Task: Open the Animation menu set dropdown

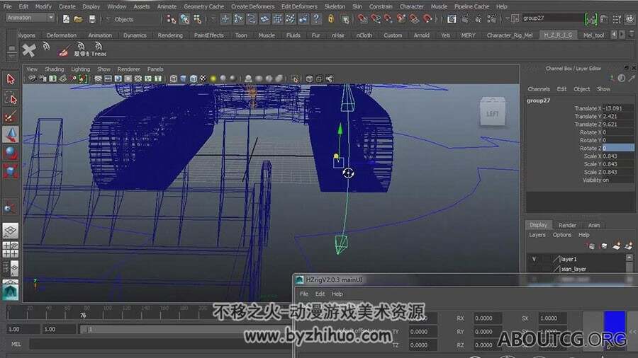Action: point(30,18)
